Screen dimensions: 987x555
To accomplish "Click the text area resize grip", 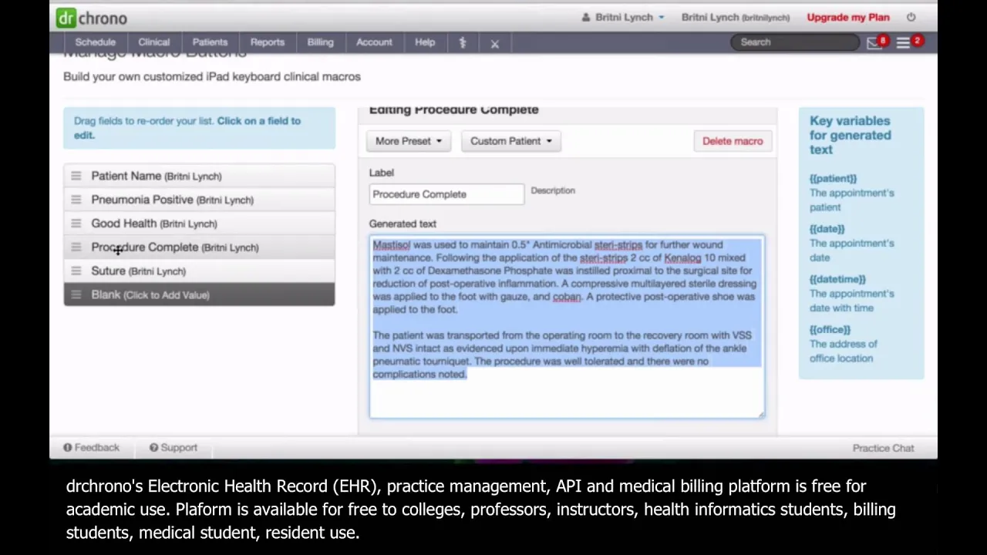I will 760,415.
